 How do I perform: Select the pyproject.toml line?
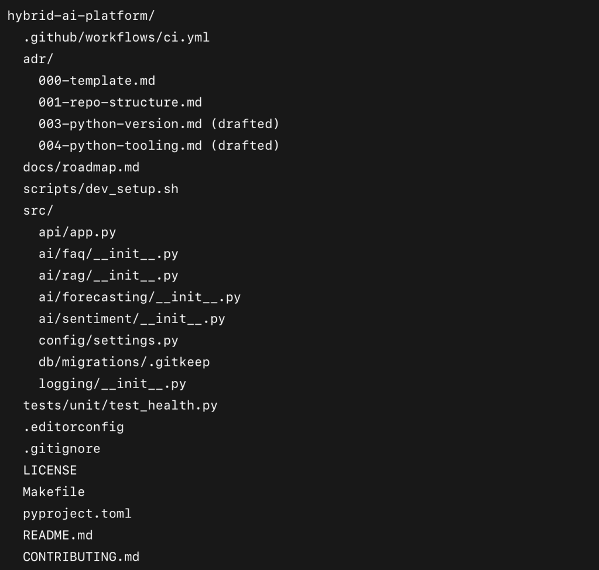pos(77,513)
